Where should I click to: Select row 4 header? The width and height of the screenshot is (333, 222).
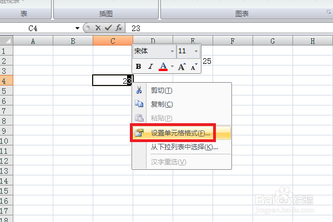[6, 80]
